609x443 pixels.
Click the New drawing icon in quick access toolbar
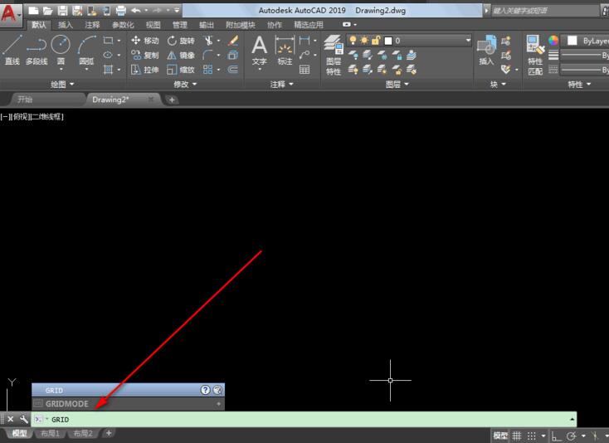pos(33,11)
